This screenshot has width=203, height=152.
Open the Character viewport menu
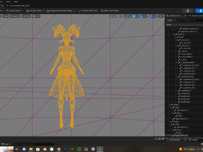point(15,16)
